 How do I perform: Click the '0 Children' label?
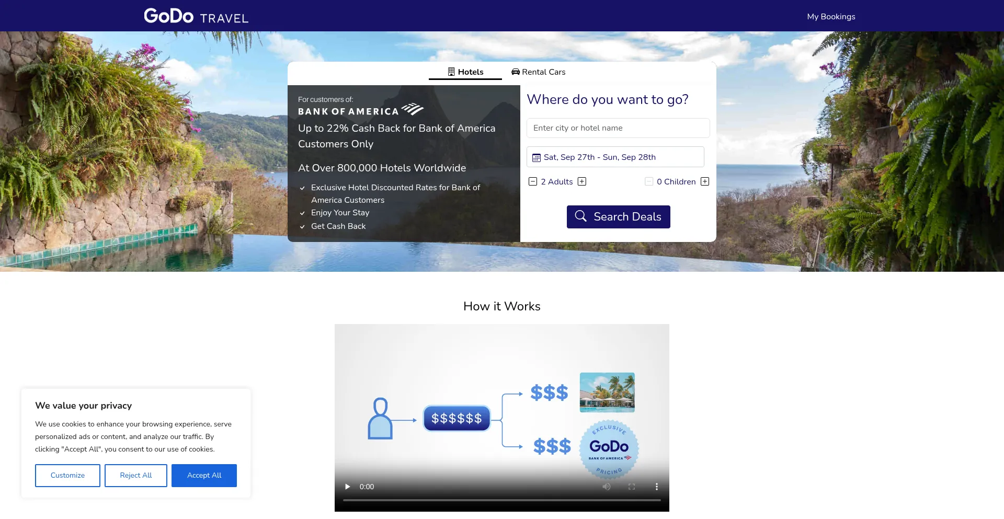(676, 181)
